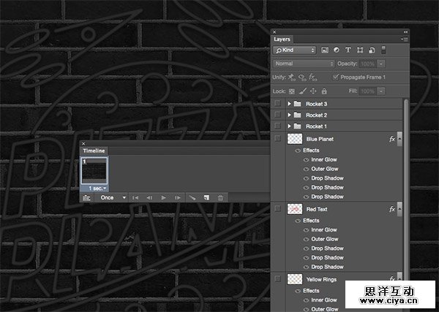Toggle visibility of the Rocket 3 group

[278, 104]
